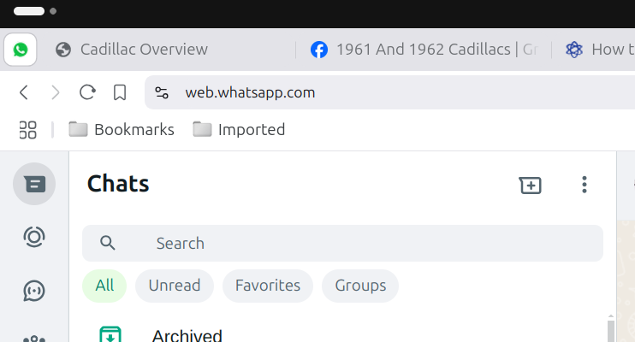This screenshot has width=635, height=342.
Task: Reload the current page
Action: click(x=87, y=92)
